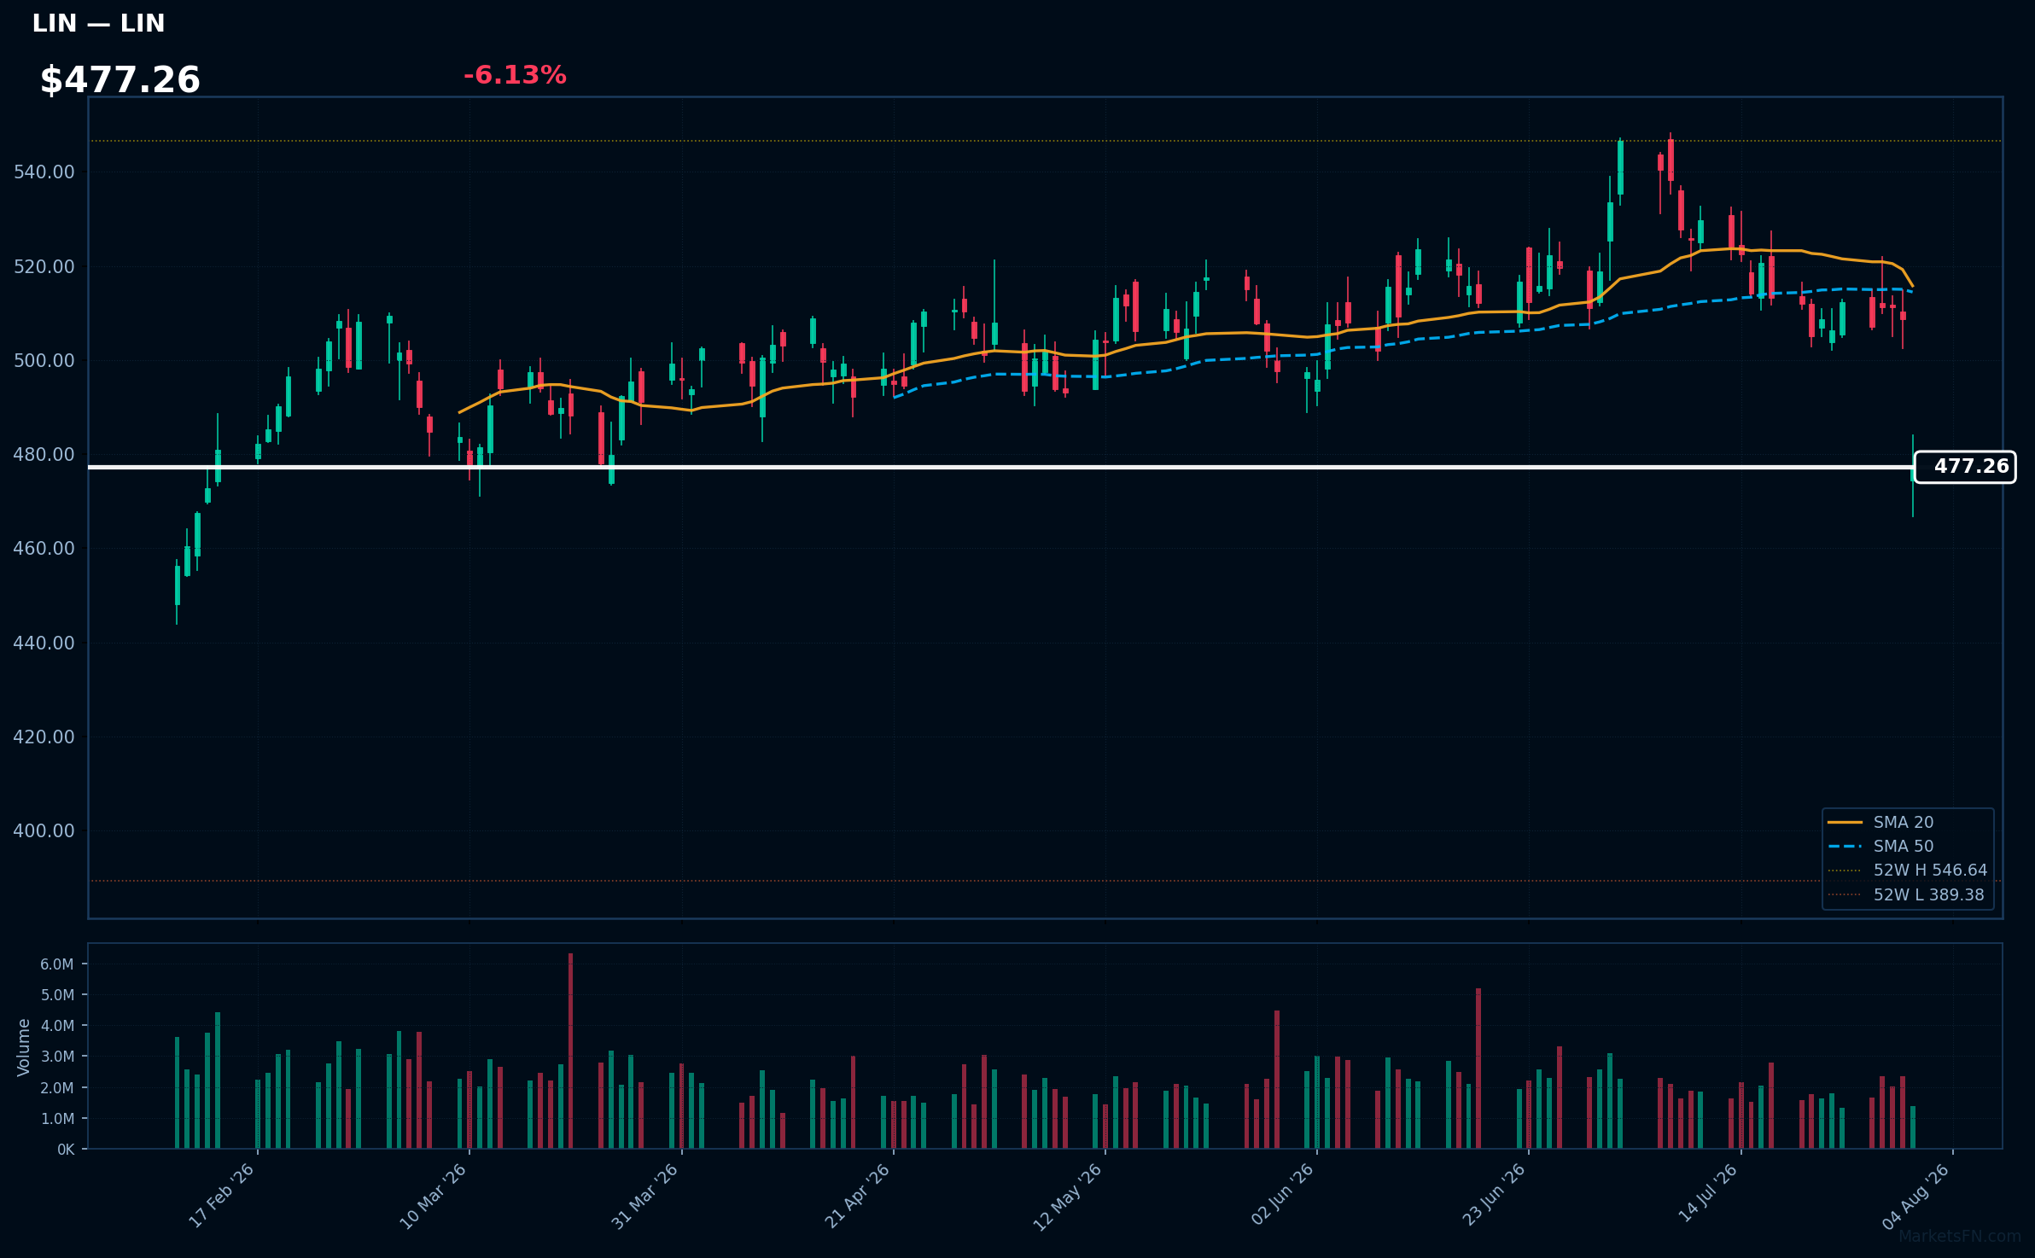Click the 460.00 price axis label
The width and height of the screenshot is (2035, 1258).
pos(44,549)
